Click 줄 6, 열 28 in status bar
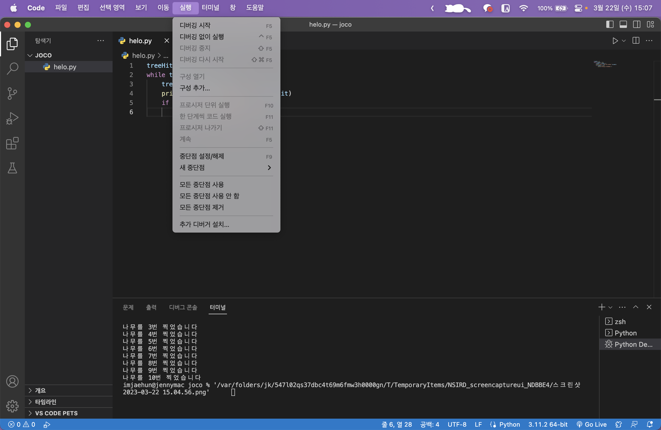The height and width of the screenshot is (430, 661). click(397, 424)
